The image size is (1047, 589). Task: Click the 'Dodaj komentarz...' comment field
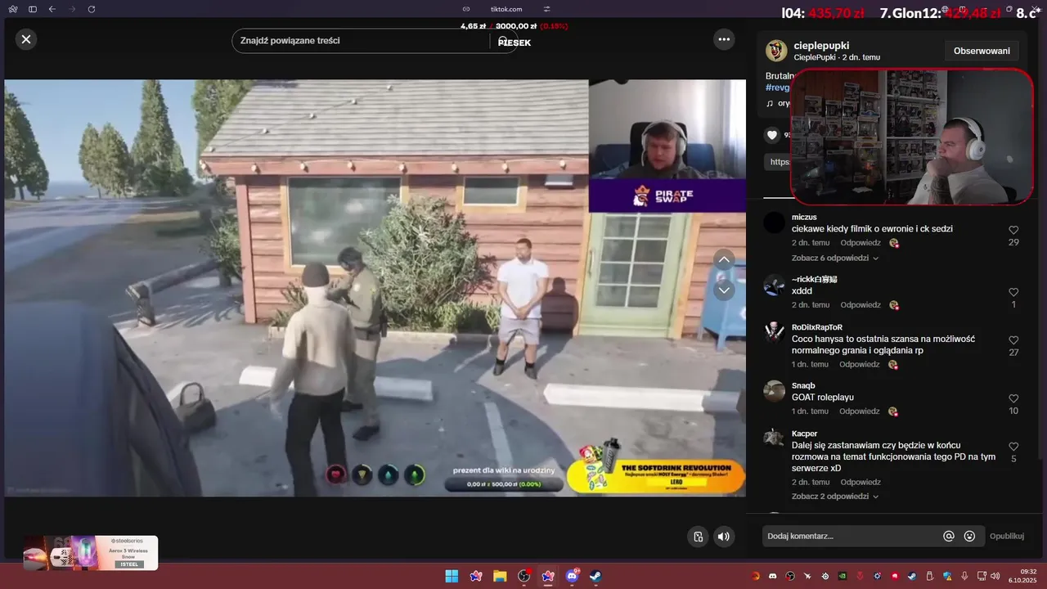pos(851,536)
